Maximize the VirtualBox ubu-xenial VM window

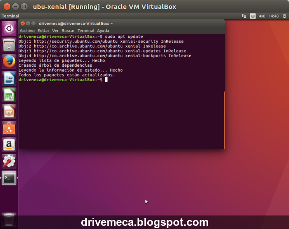[24, 7]
